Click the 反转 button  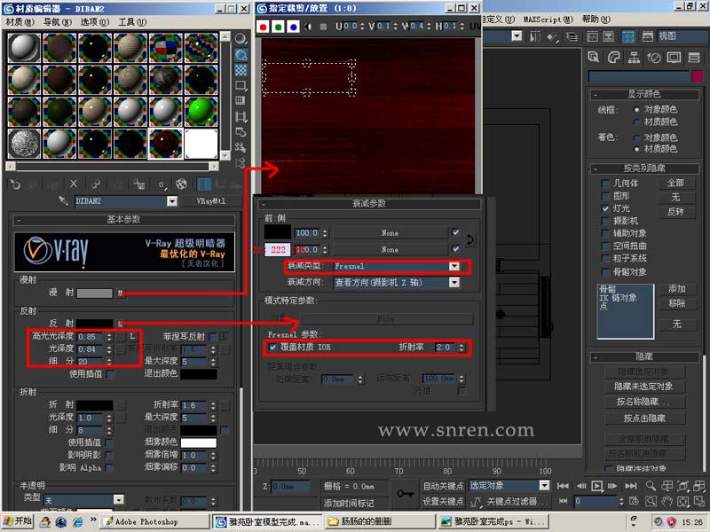point(675,212)
